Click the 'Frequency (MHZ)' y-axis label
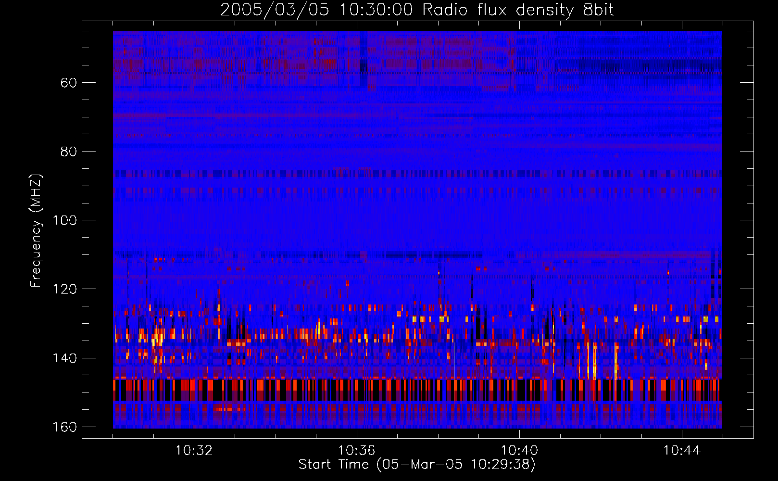 coord(36,230)
